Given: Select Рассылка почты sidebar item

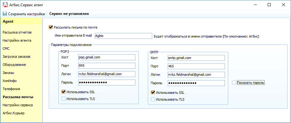Looking at the screenshot, I should pos(18,97).
